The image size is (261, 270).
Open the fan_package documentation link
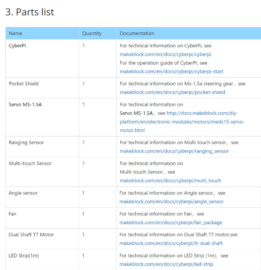(171, 223)
